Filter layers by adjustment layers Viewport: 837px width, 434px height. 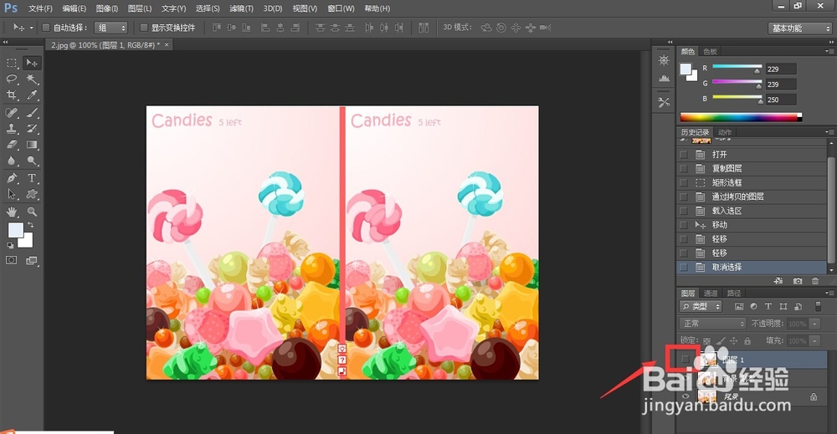(x=754, y=307)
